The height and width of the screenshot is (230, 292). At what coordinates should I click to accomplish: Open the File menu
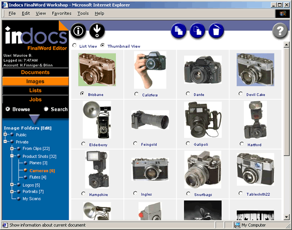12,14
